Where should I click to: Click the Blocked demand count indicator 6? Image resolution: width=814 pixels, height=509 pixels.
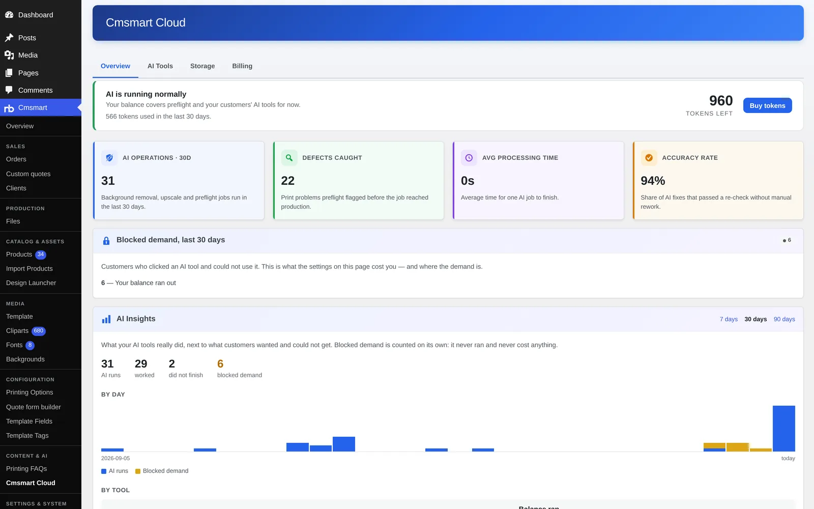[x=787, y=240]
